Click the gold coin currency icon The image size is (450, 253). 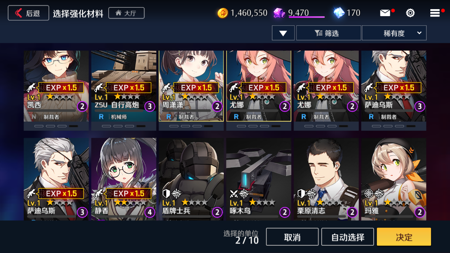(223, 13)
